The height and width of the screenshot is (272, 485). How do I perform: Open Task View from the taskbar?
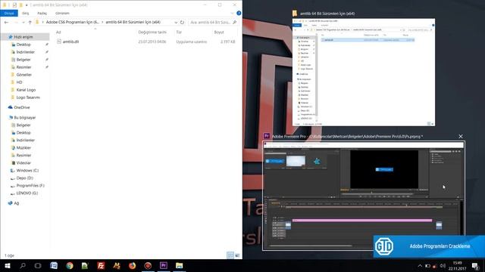pos(38,265)
